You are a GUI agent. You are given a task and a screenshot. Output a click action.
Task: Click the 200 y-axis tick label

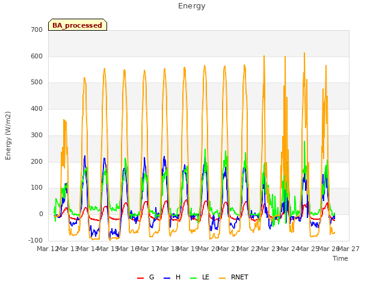(x=37, y=162)
